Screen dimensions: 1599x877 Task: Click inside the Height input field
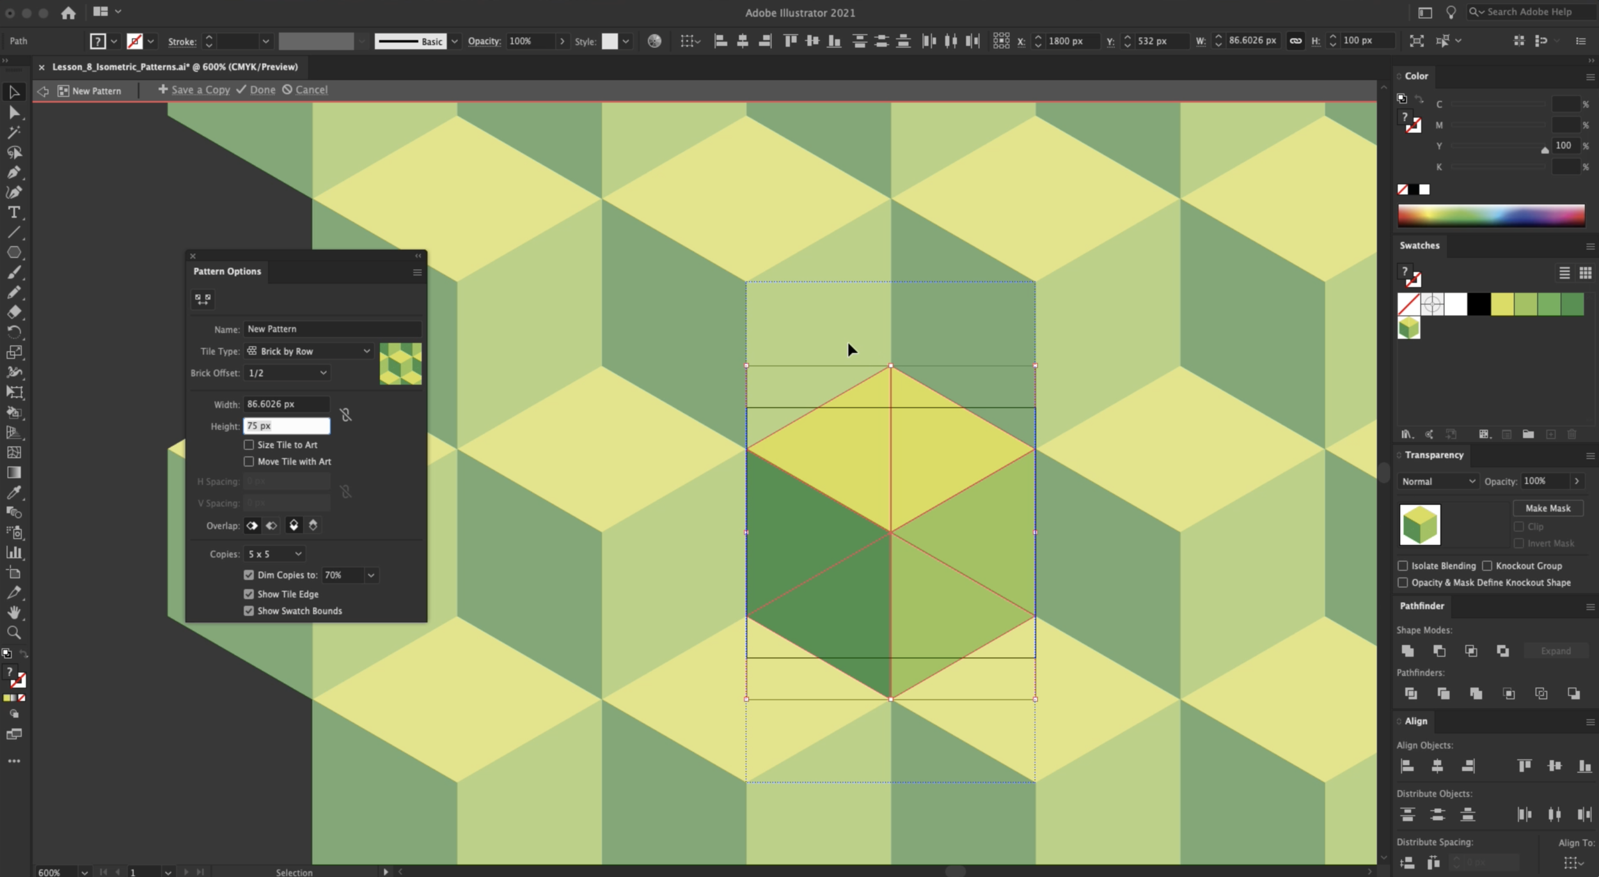click(x=286, y=425)
